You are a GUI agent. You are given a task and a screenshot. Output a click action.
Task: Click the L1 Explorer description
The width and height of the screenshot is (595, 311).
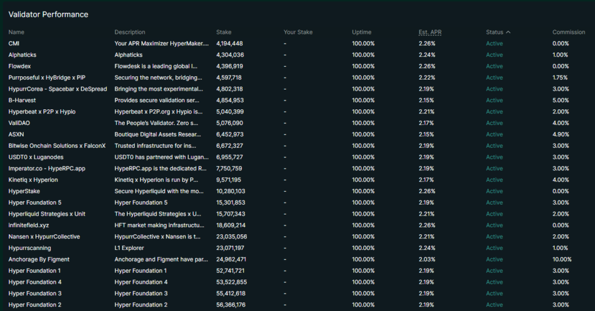(x=130, y=248)
